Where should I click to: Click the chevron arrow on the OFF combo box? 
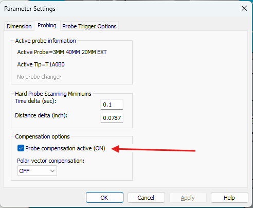[52, 171]
